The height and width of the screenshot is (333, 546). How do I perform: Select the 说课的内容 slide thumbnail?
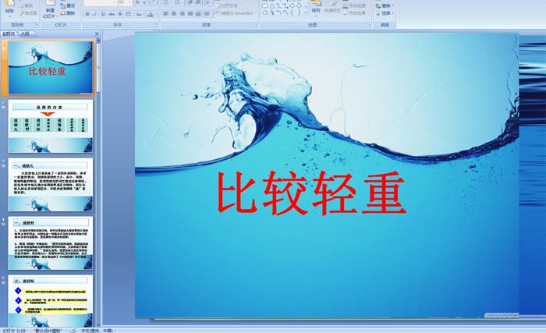pos(51,126)
